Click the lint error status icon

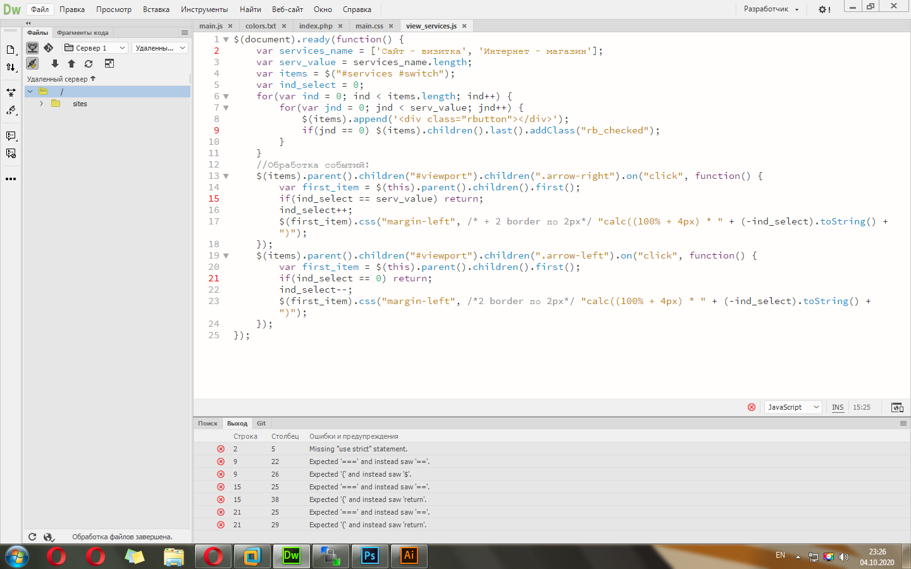752,407
